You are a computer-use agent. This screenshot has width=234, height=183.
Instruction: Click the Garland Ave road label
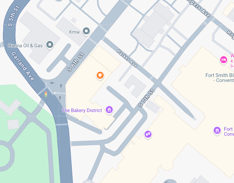(23, 66)
